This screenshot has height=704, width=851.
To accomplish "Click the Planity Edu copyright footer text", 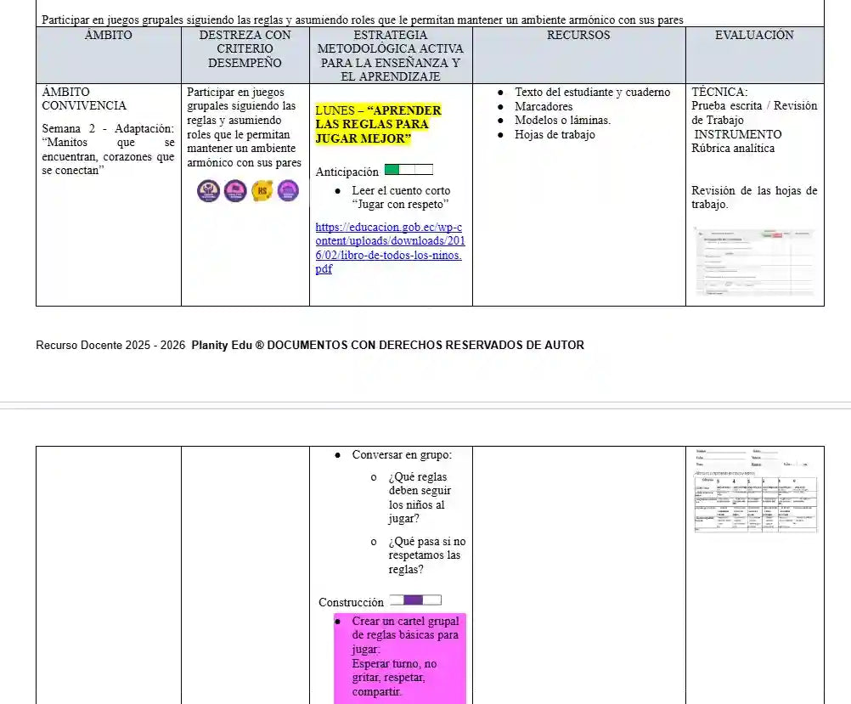I will point(309,345).
